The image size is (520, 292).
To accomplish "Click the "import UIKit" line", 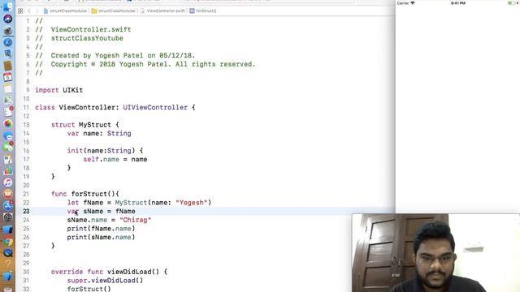I will coord(59,90).
